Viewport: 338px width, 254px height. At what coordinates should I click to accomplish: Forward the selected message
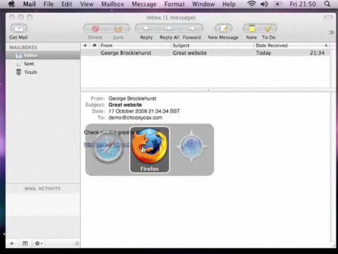click(x=192, y=28)
